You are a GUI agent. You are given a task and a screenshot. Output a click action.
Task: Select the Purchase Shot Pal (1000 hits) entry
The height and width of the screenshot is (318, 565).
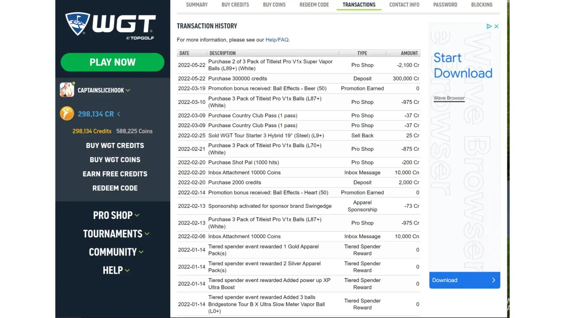pyautogui.click(x=243, y=162)
